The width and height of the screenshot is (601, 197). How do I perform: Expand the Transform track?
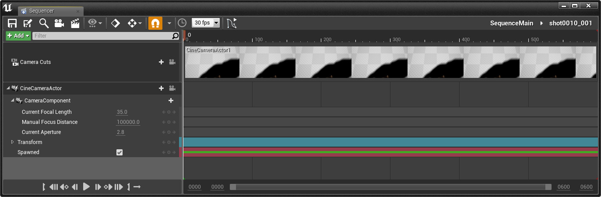tap(13, 142)
